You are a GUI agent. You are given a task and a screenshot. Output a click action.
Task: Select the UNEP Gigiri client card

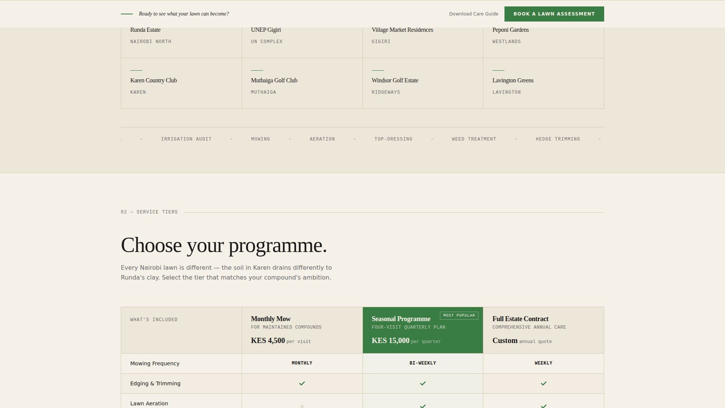[302, 42]
